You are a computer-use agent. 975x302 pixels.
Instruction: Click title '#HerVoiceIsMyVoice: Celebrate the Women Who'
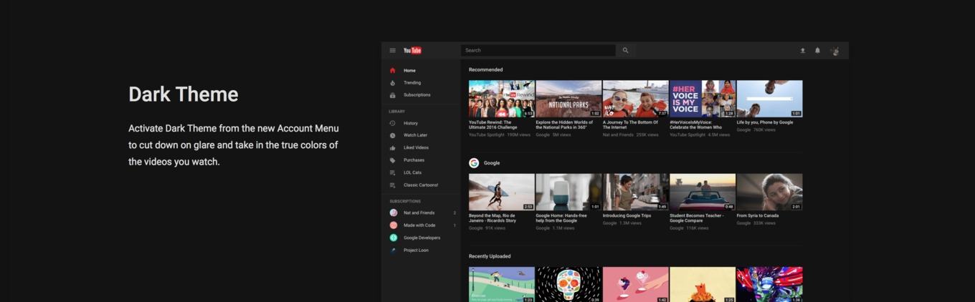696,125
